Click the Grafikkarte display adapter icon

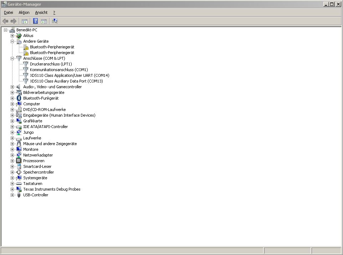(19, 121)
